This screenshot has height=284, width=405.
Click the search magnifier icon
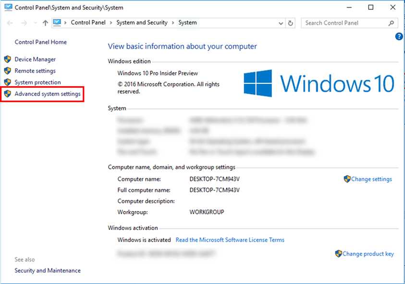pos(391,23)
